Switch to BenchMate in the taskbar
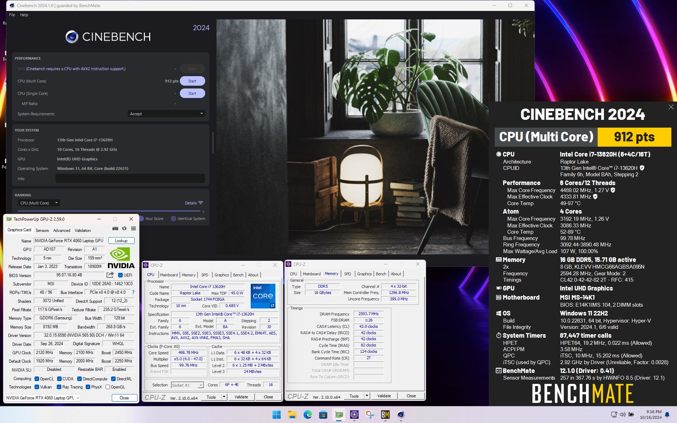This screenshot has height=423, width=677. (x=385, y=415)
